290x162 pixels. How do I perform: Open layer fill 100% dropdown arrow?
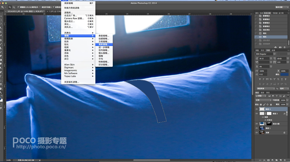pyautogui.click(x=287, y=105)
